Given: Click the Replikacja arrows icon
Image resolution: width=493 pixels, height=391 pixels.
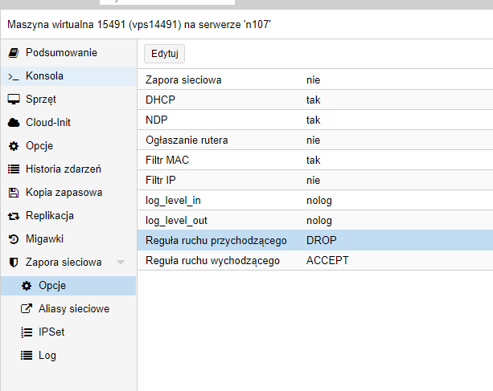Looking at the screenshot, I should (x=13, y=216).
